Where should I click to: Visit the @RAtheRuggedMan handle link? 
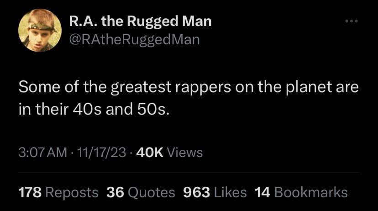134,40
